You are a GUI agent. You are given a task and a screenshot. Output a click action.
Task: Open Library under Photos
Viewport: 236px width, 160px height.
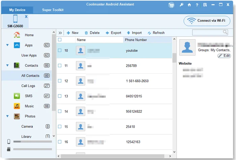click(x=26, y=136)
